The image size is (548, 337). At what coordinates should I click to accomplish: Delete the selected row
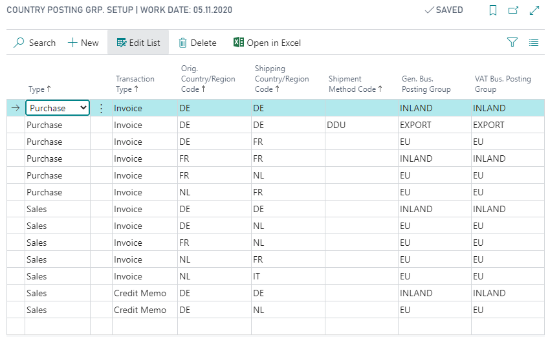pyautogui.click(x=197, y=43)
